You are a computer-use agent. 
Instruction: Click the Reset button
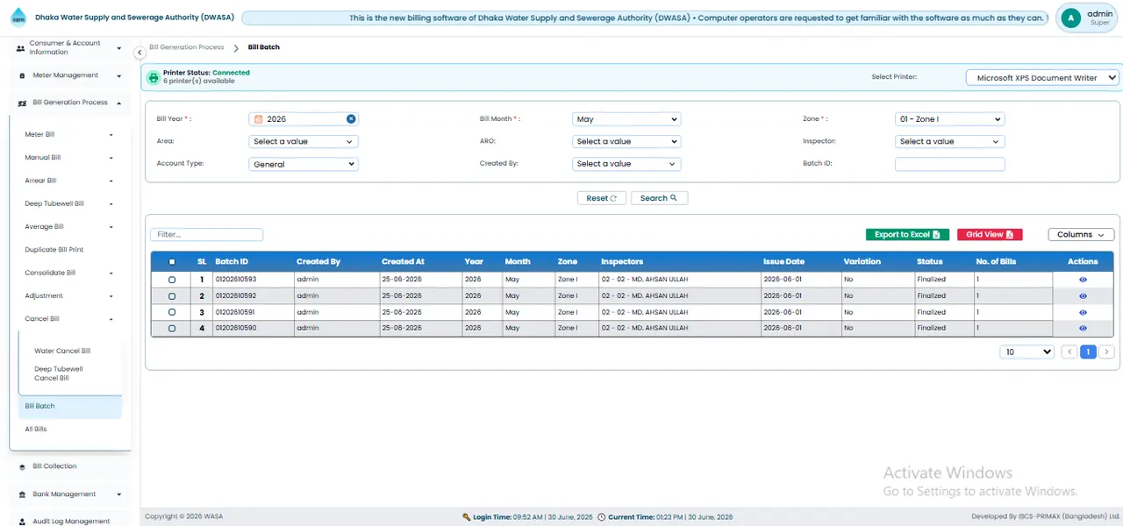tap(602, 198)
